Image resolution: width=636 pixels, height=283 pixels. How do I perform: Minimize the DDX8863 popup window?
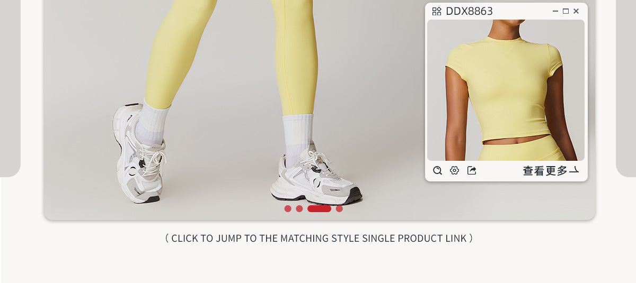[x=555, y=11]
